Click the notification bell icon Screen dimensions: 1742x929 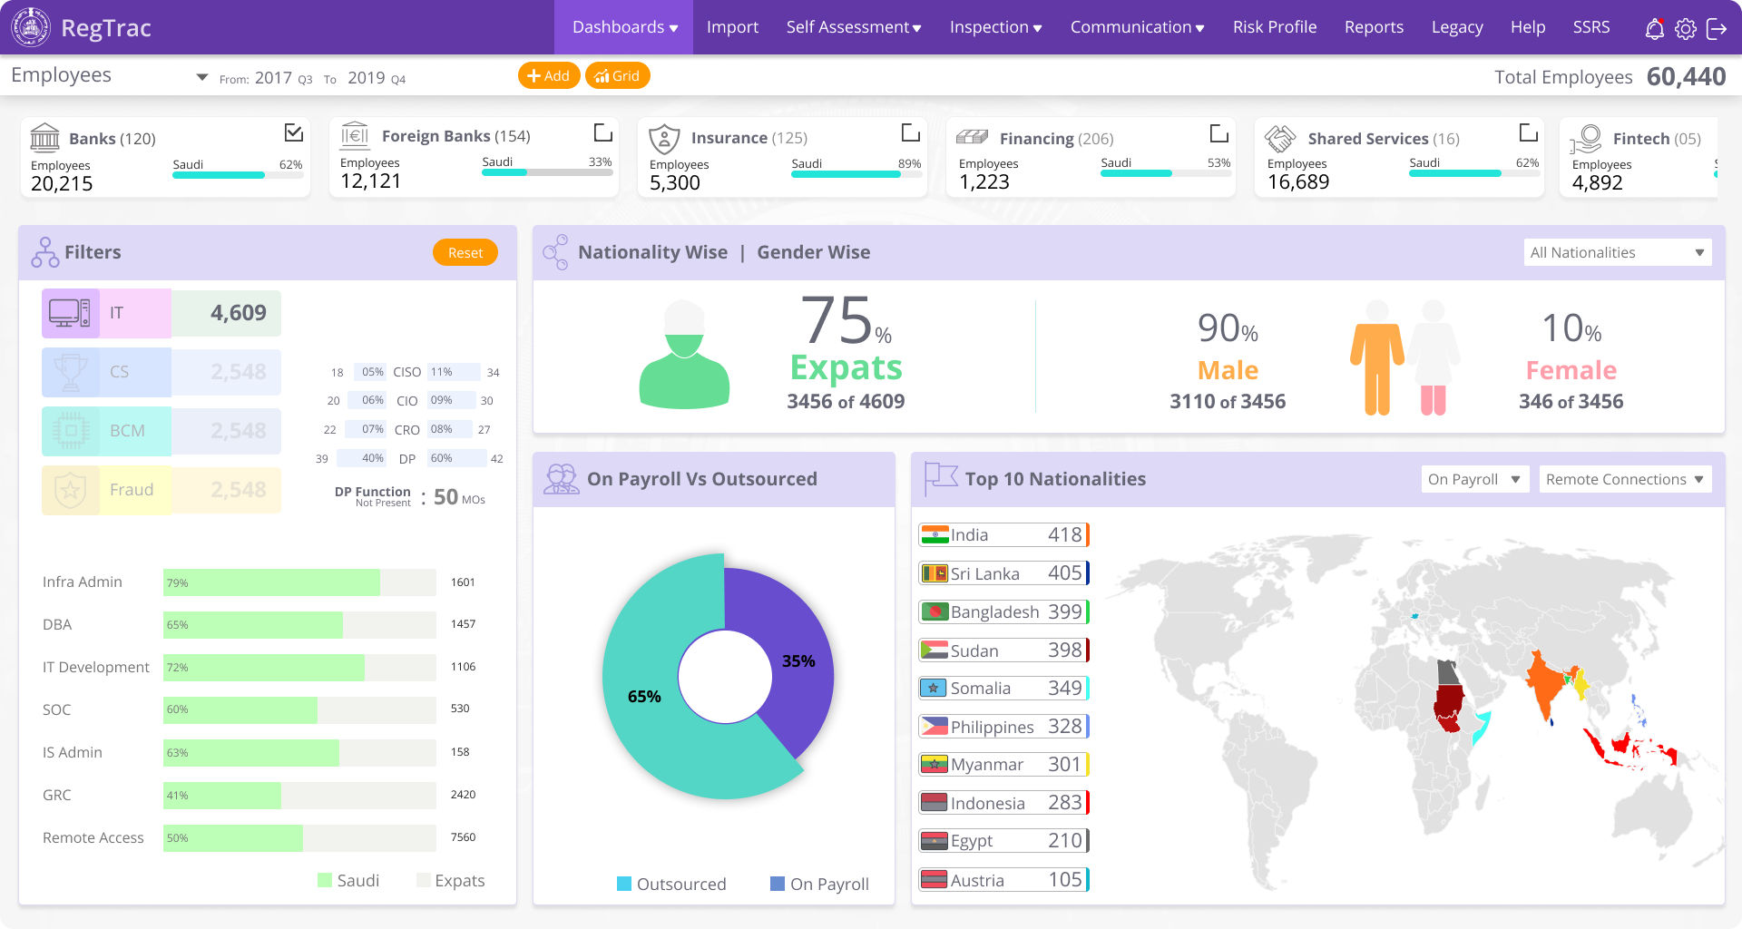(1654, 29)
